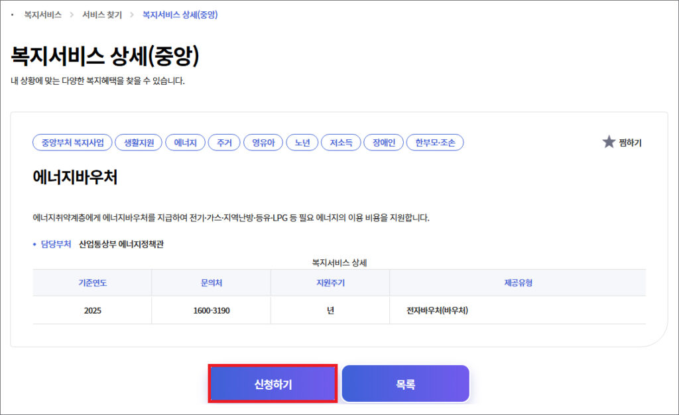Choose the 주거 tag
679x415 pixels.
[x=224, y=143]
